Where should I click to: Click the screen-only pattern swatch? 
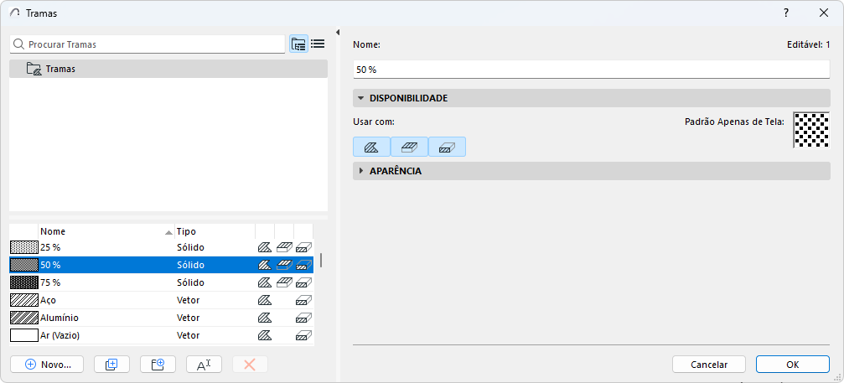(811, 130)
